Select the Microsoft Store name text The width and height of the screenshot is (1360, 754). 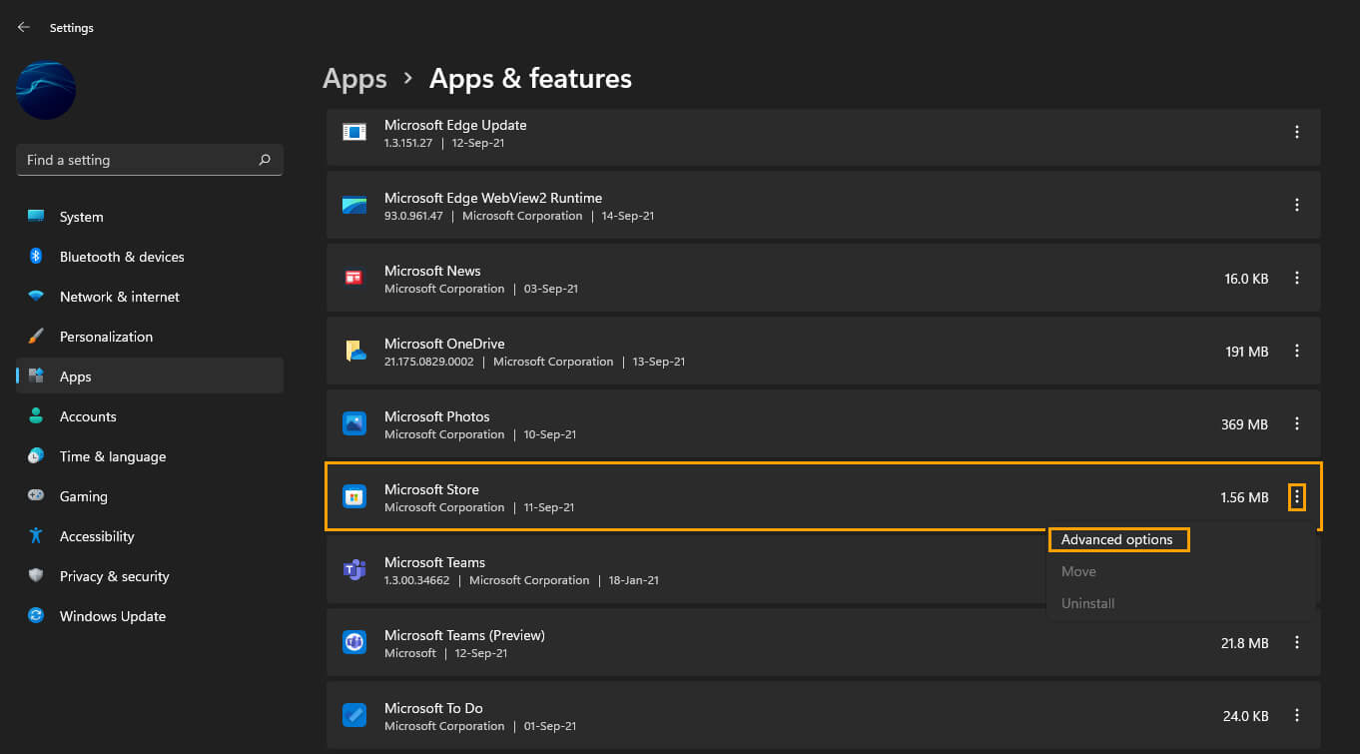tap(431, 489)
